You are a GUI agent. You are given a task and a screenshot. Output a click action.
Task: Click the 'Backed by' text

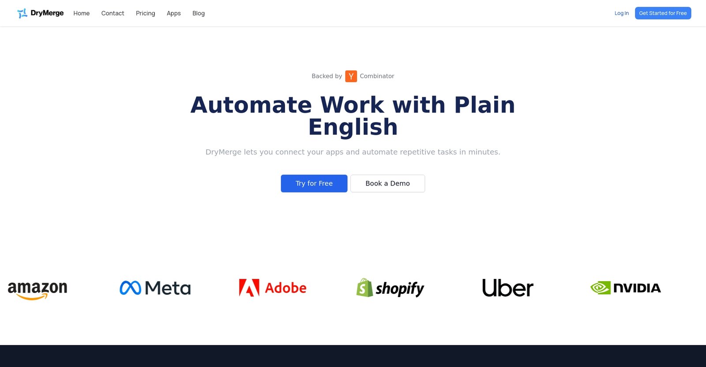tap(327, 76)
